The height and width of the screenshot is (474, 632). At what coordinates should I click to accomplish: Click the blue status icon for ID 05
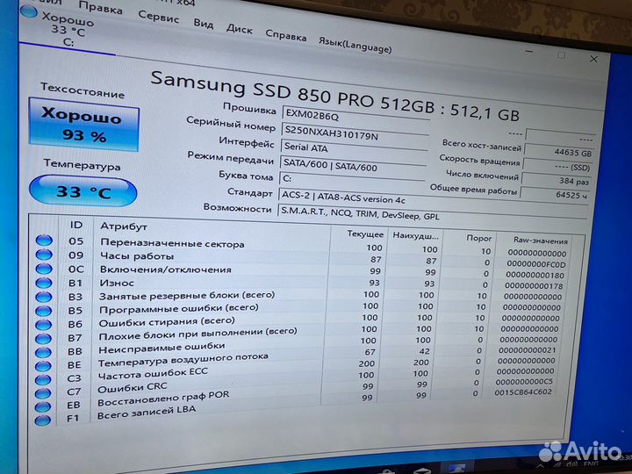tap(44, 241)
